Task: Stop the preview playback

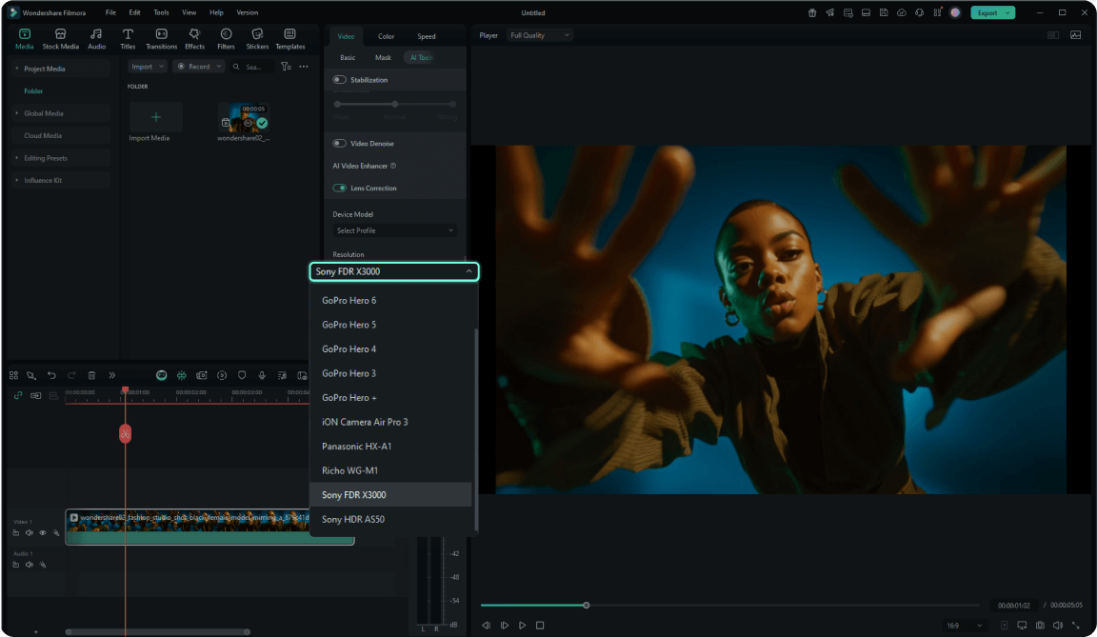Action: click(539, 626)
